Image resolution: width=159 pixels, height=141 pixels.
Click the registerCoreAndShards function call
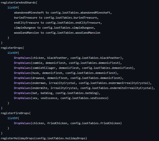(19, 3)
